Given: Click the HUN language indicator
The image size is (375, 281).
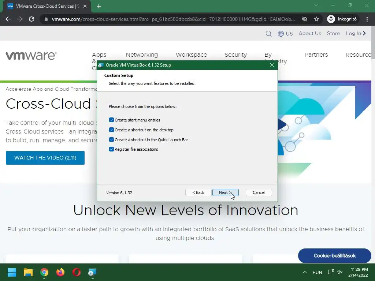Looking at the screenshot, I should pos(317,272).
